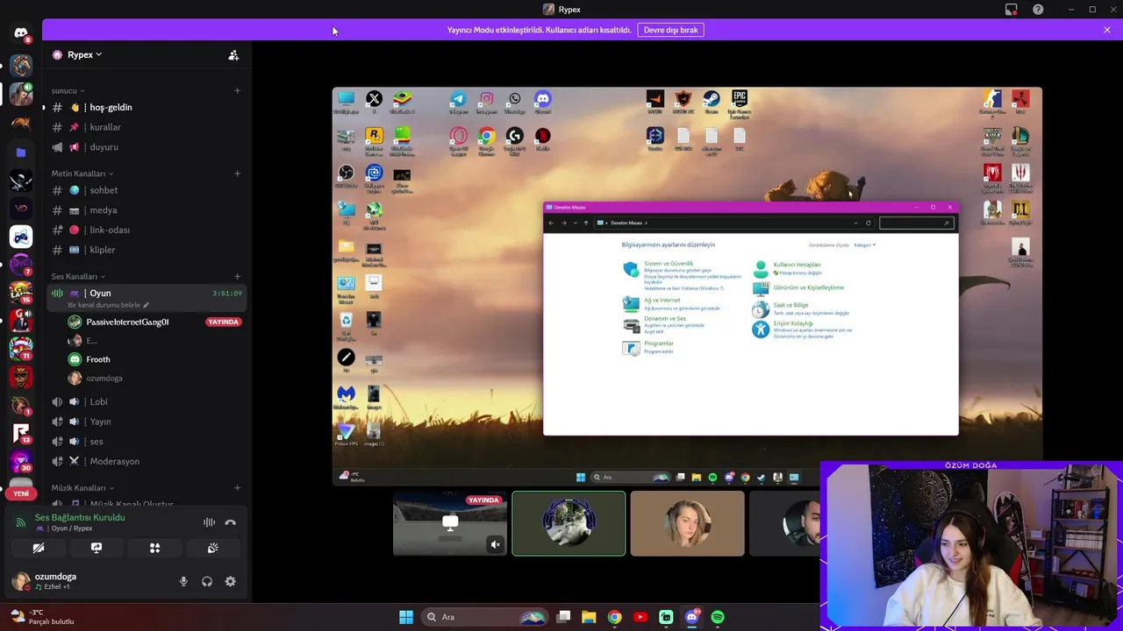Collapse the Metin Kanalları category
Image resolution: width=1123 pixels, height=631 pixels.
82,174
